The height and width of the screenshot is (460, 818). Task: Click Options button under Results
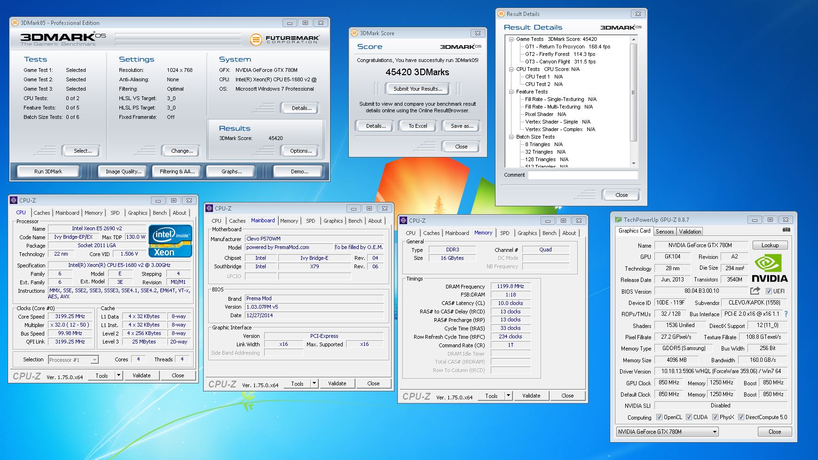(x=301, y=151)
